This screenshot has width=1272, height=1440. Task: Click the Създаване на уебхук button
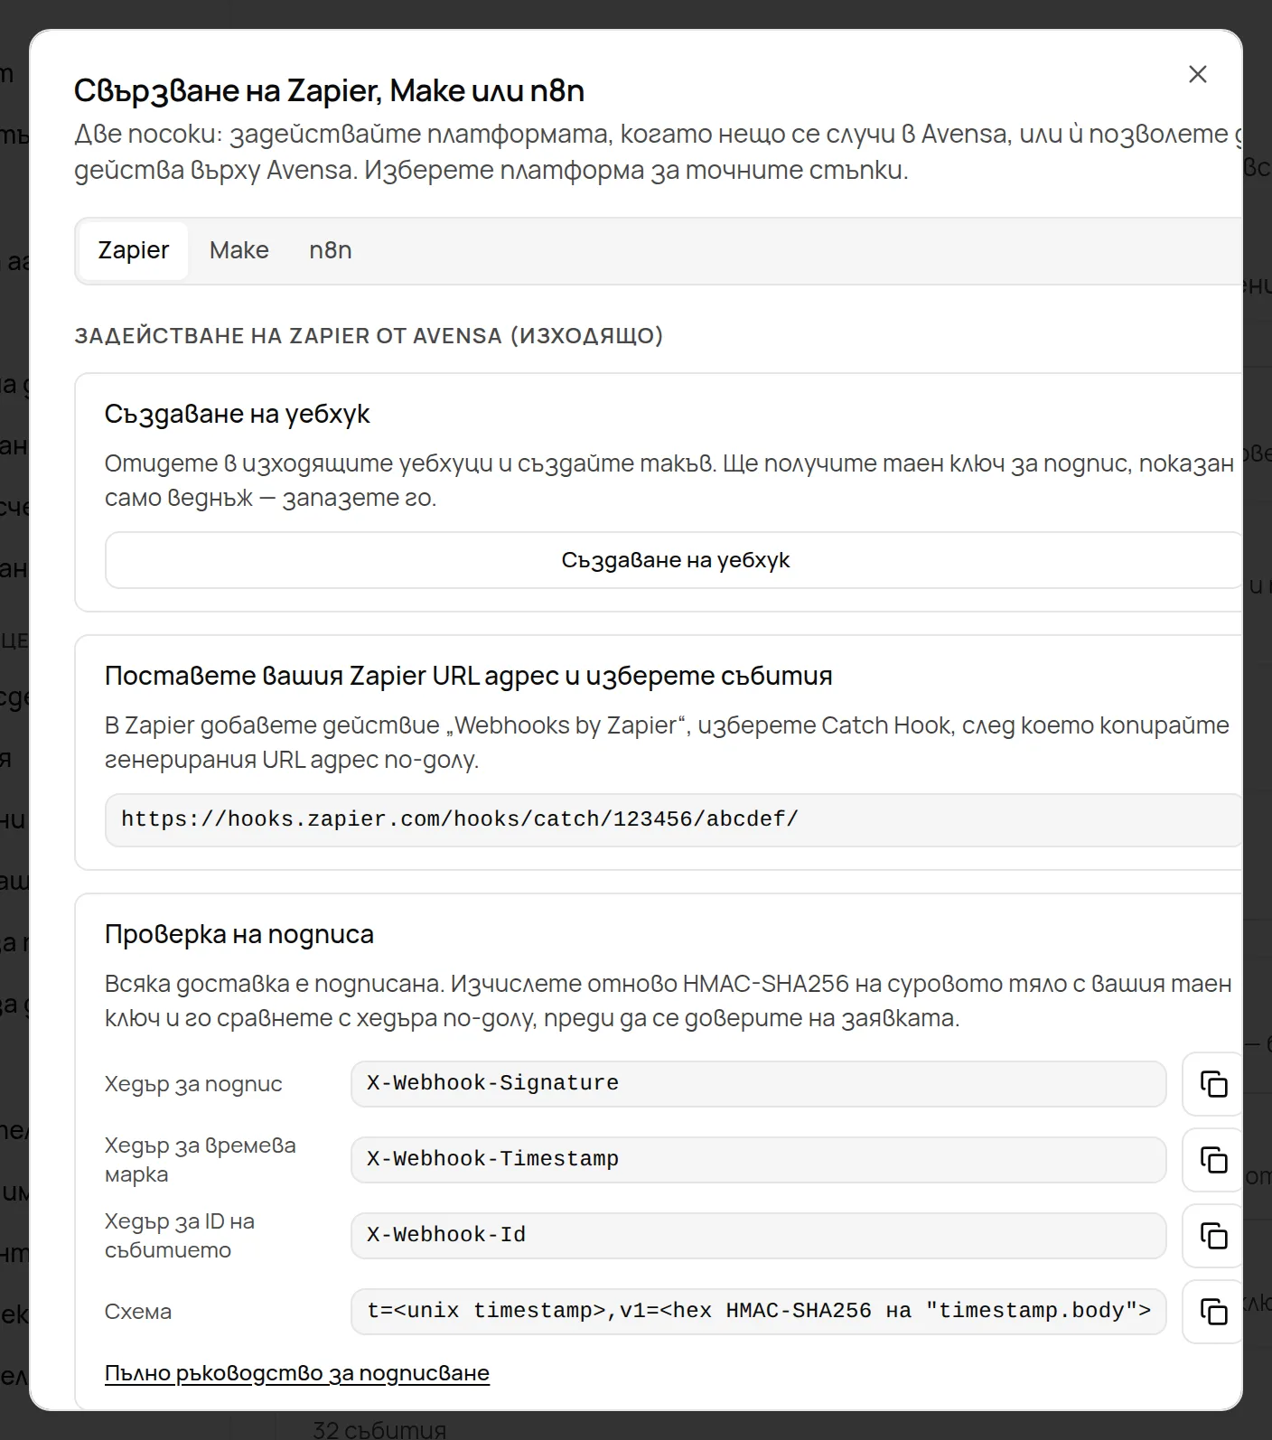(x=675, y=560)
